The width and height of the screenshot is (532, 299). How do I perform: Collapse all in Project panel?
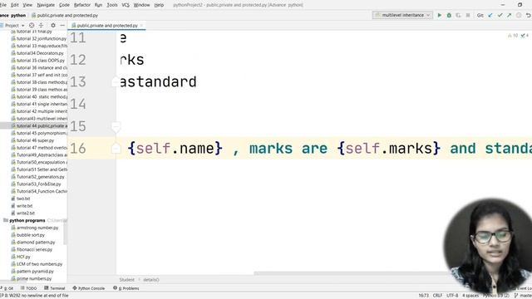coord(41,26)
